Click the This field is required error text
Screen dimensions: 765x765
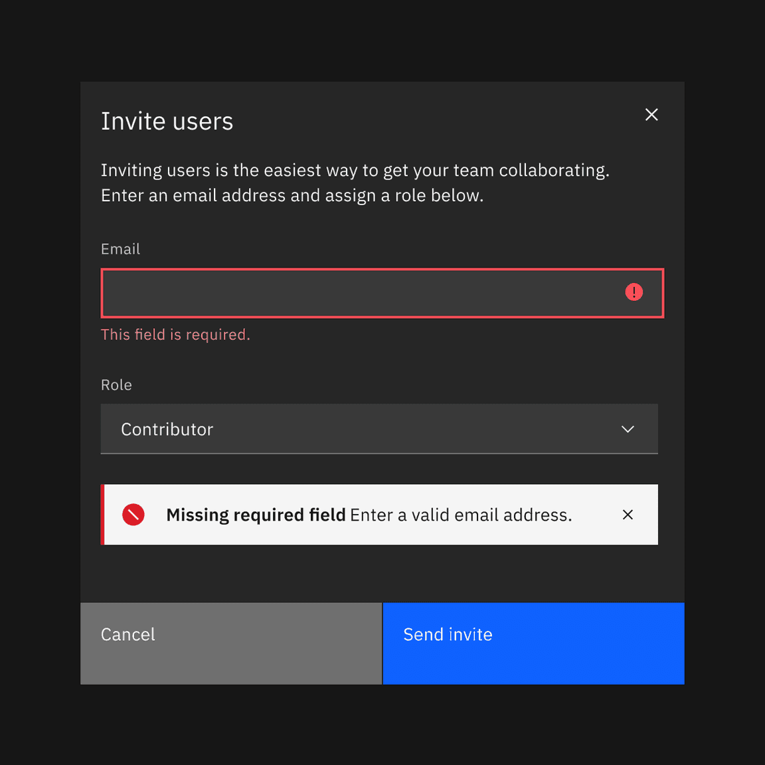click(175, 334)
